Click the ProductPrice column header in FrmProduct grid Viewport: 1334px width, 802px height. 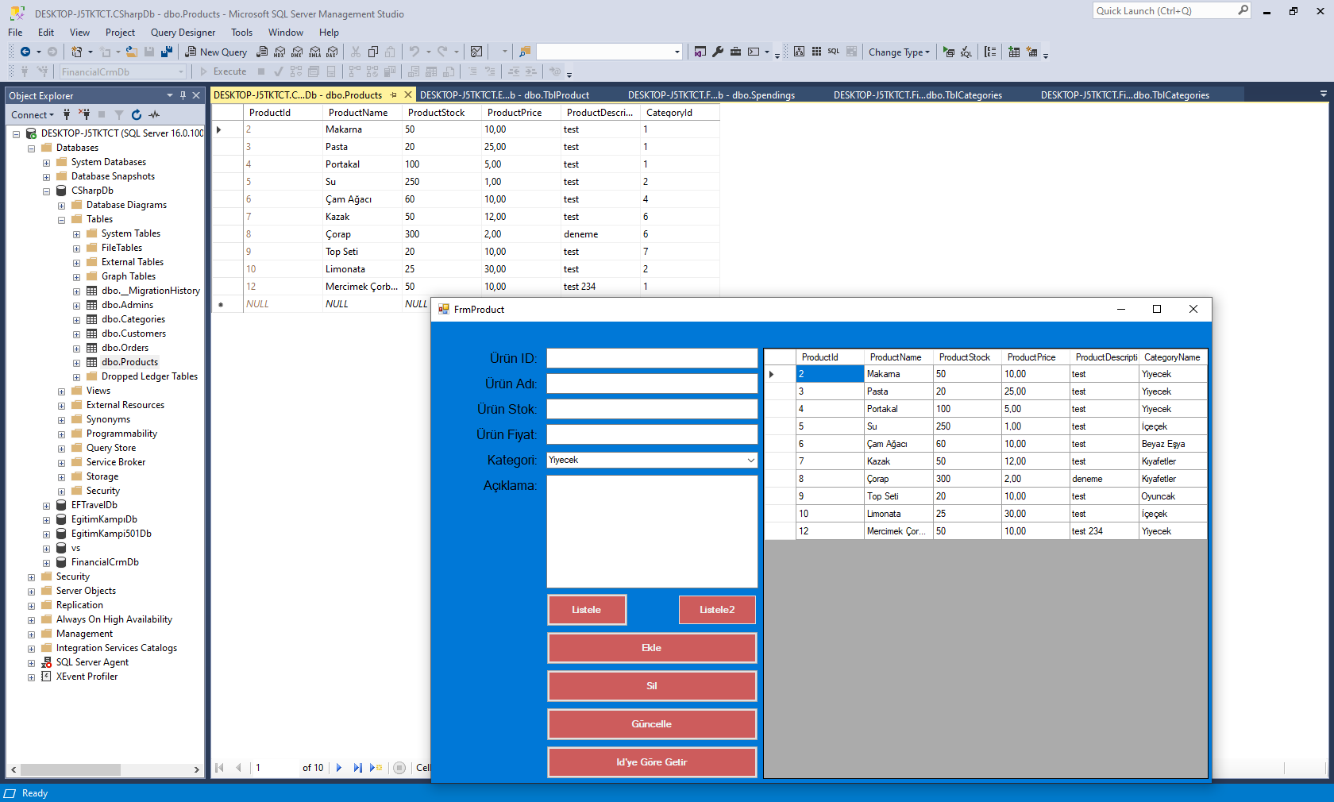tap(1035, 357)
